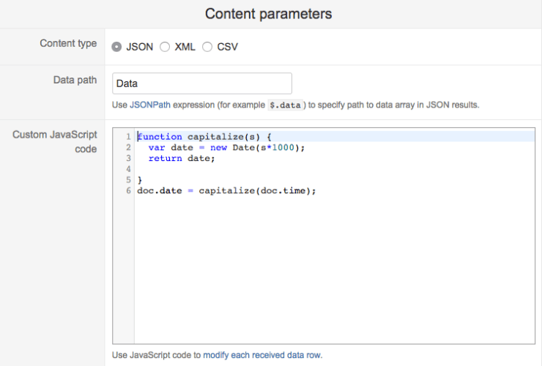Click the closing brace on line 5
The width and height of the screenshot is (542, 366).
tap(140, 179)
